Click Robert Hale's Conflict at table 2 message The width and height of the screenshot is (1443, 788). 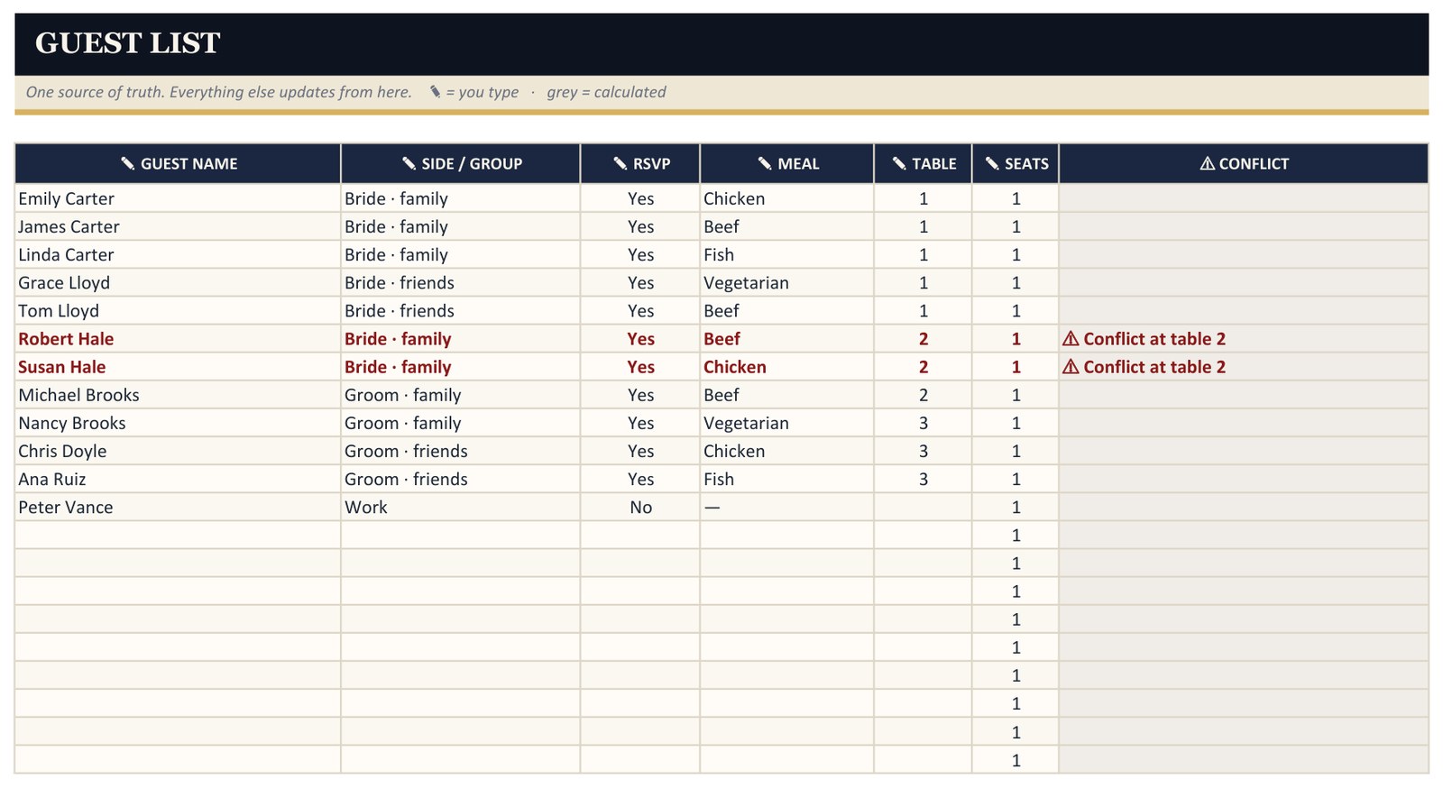[1153, 339]
